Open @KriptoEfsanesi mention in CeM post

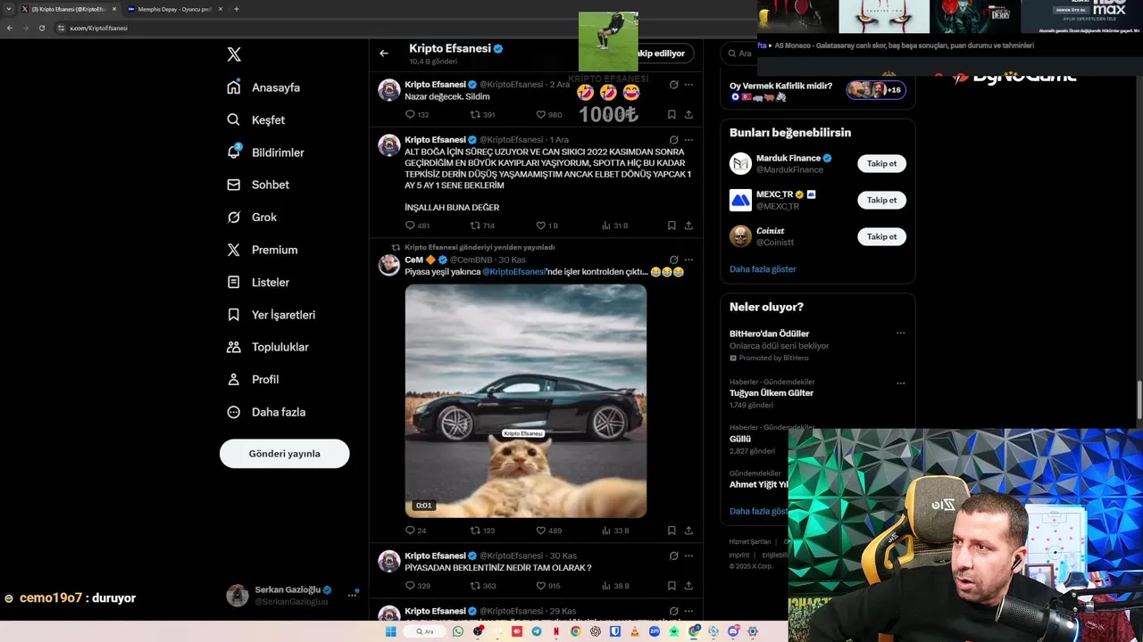[x=513, y=271]
